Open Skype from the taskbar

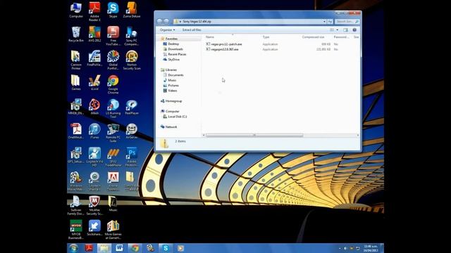[x=166, y=248]
